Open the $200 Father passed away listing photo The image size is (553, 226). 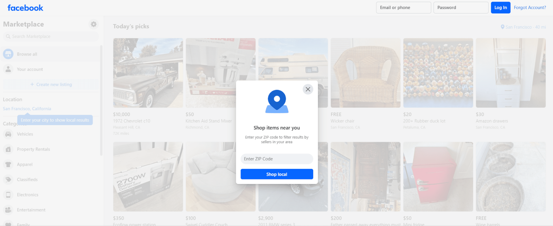pyautogui.click(x=365, y=177)
